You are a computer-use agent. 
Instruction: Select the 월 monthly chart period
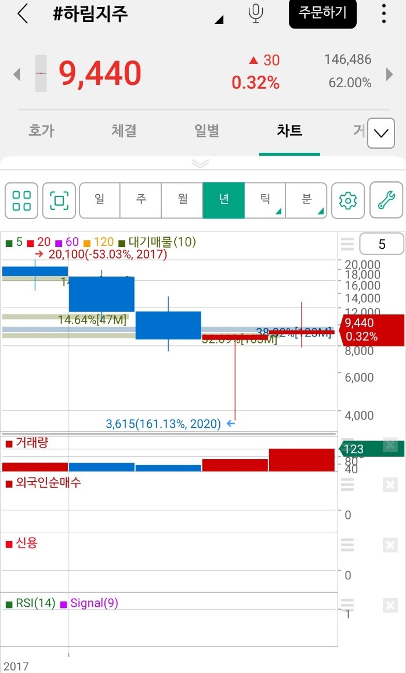coord(182,201)
